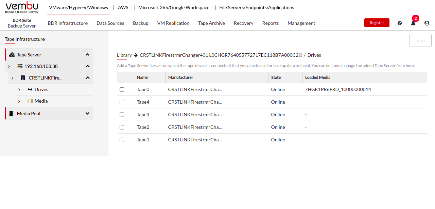
Task: Open the help question mark icon
Action: (x=400, y=23)
